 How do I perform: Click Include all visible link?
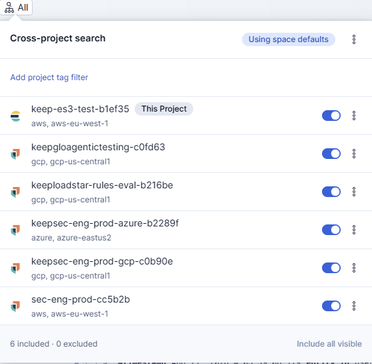(x=329, y=344)
